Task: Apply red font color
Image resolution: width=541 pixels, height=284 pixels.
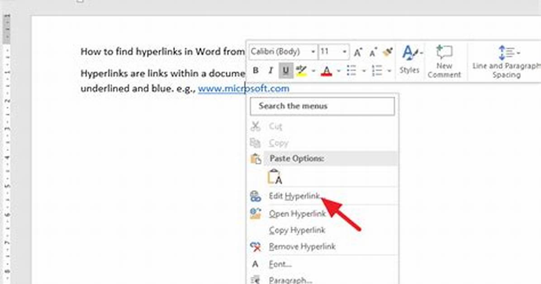Action: pos(327,71)
